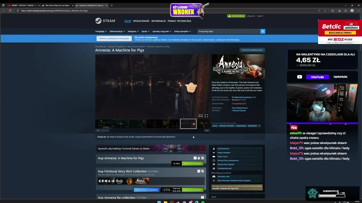Select the first screenshot thumbnail
Image resolution: width=362 pixels, height=203 pixels.
tap(104, 124)
